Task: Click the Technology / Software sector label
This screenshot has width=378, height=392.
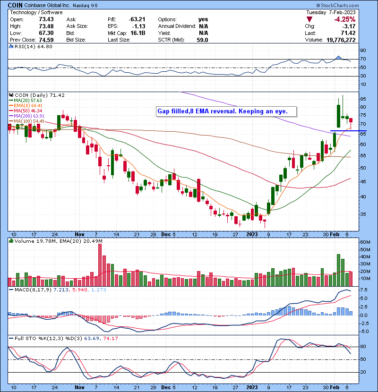Action: pyautogui.click(x=36, y=12)
